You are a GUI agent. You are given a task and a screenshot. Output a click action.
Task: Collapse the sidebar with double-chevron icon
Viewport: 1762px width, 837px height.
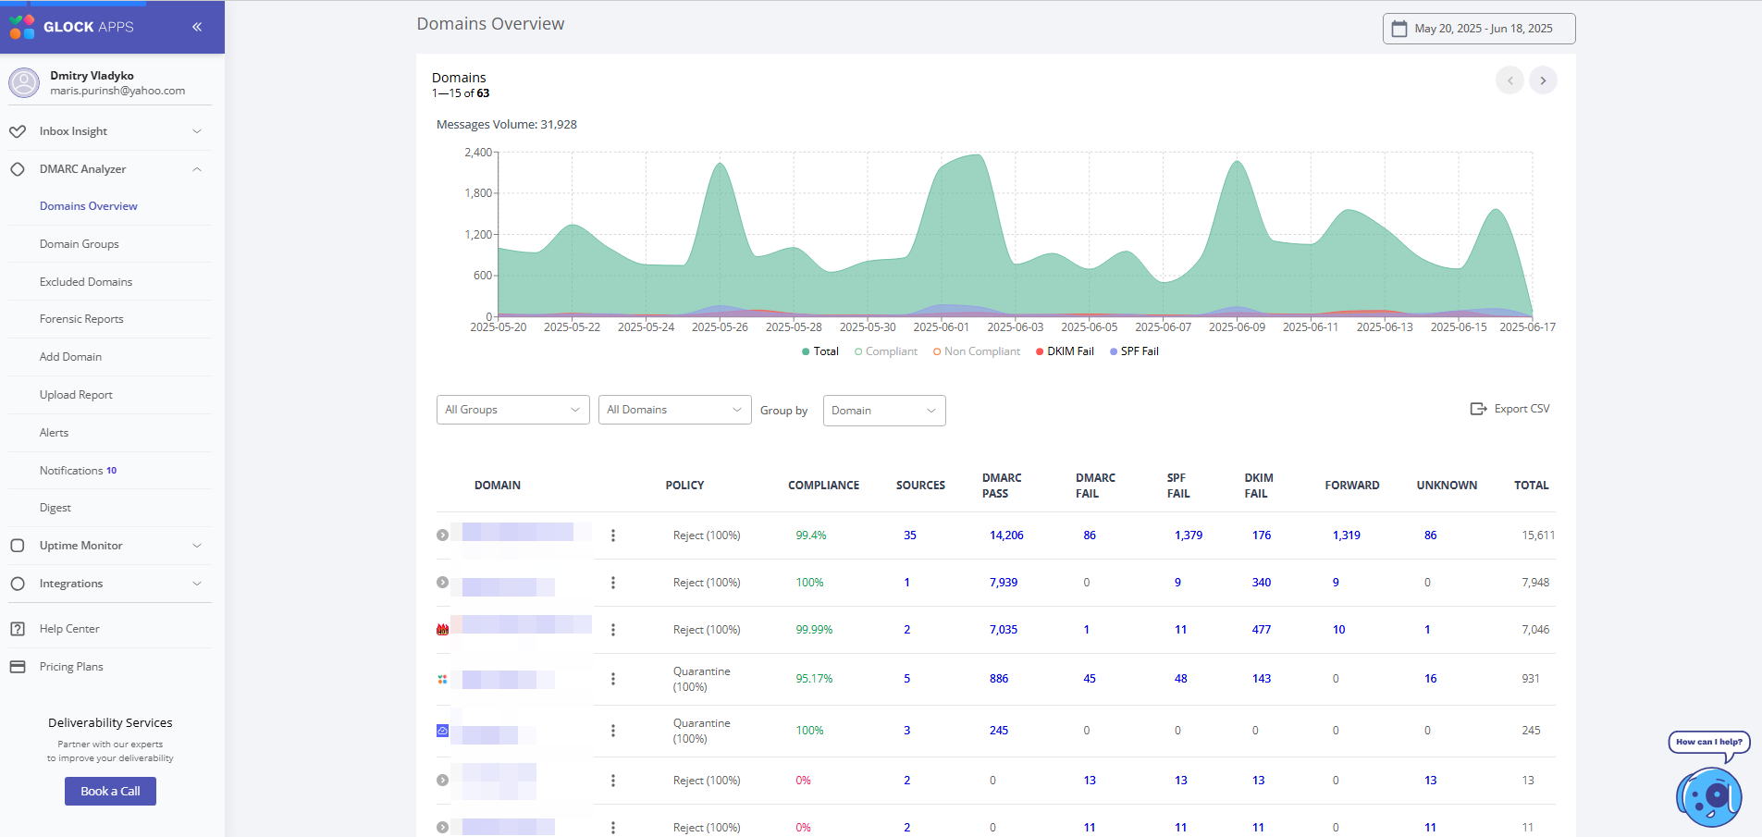tap(197, 27)
